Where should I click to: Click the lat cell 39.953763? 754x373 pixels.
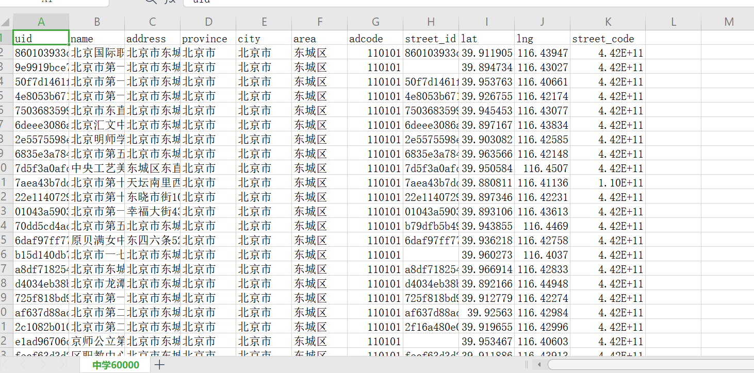pos(487,82)
